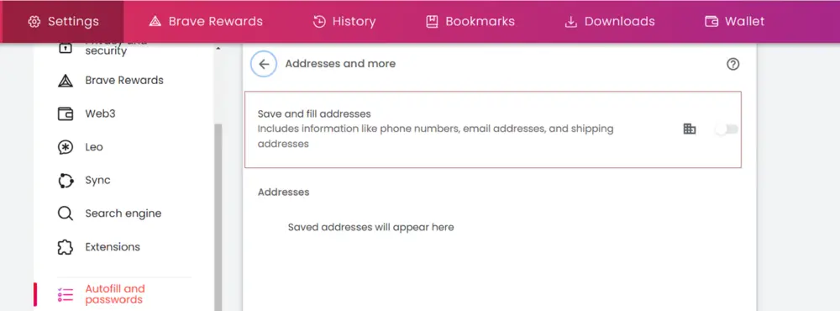This screenshot has width=840, height=311.
Task: Click the help question mark icon
Action: pos(732,65)
